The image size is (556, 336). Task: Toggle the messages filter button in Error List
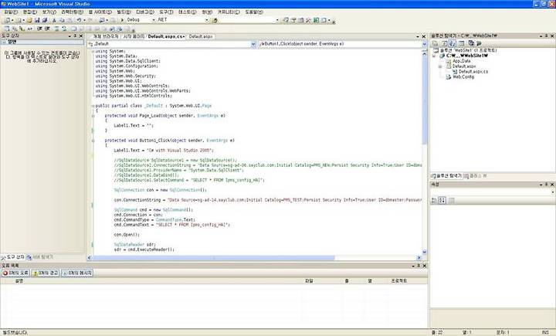tap(77, 273)
